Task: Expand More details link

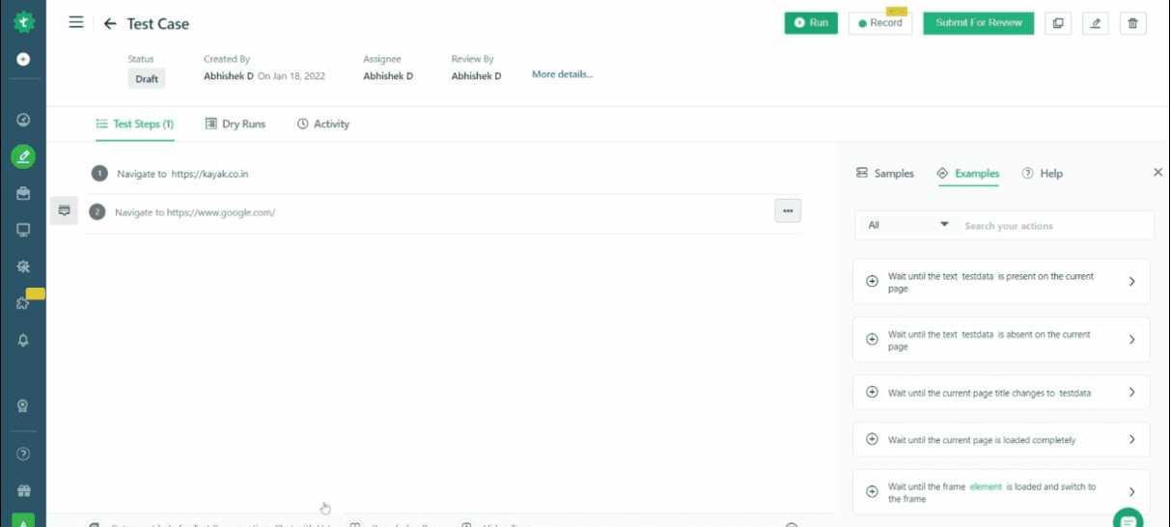Action: pos(562,74)
